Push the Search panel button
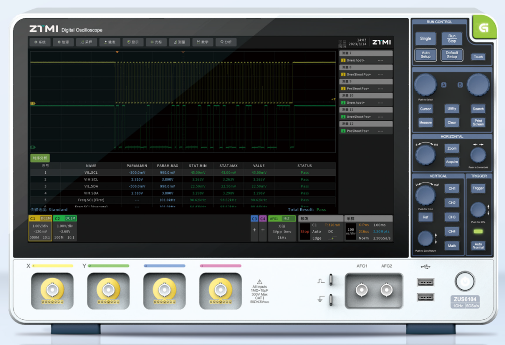This screenshot has height=345, width=505. [478, 109]
